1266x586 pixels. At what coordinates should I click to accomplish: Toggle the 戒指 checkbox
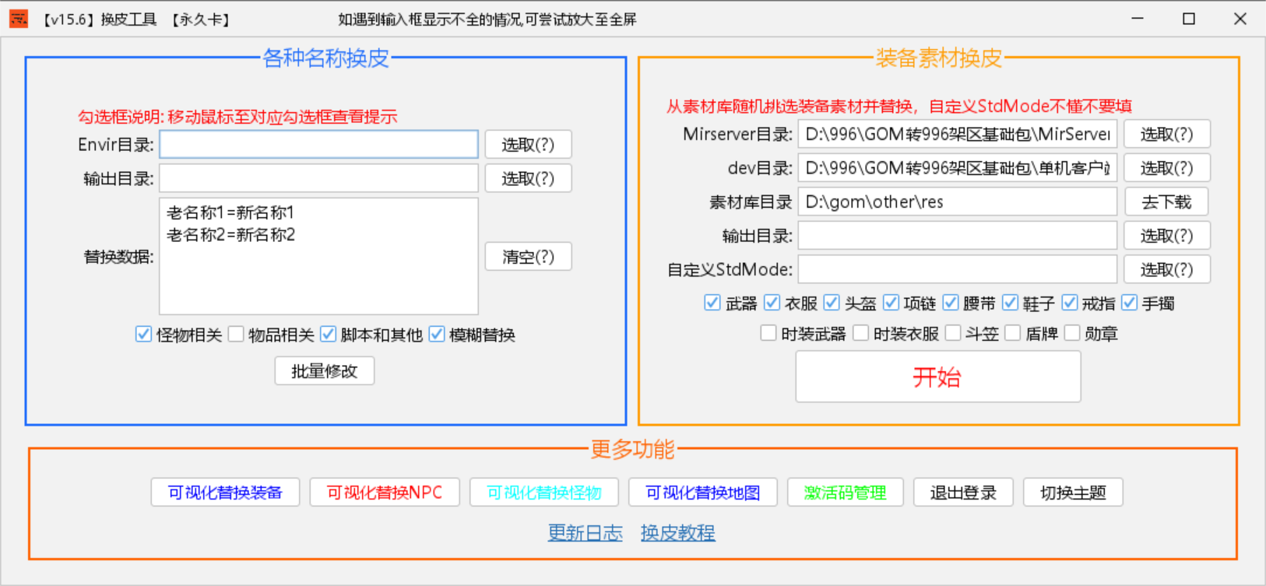coord(1070,302)
